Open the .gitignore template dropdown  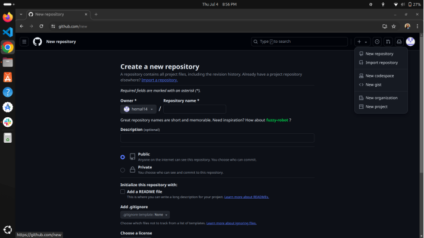tap(145, 215)
